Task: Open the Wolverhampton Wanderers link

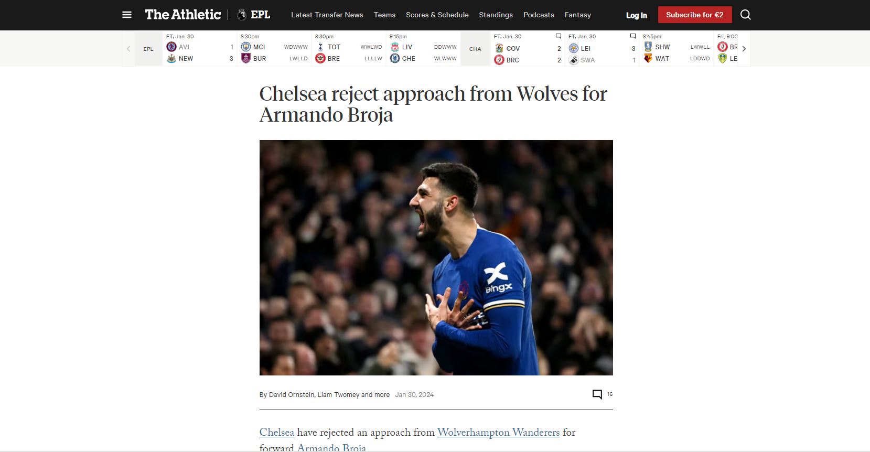Action: (498, 433)
